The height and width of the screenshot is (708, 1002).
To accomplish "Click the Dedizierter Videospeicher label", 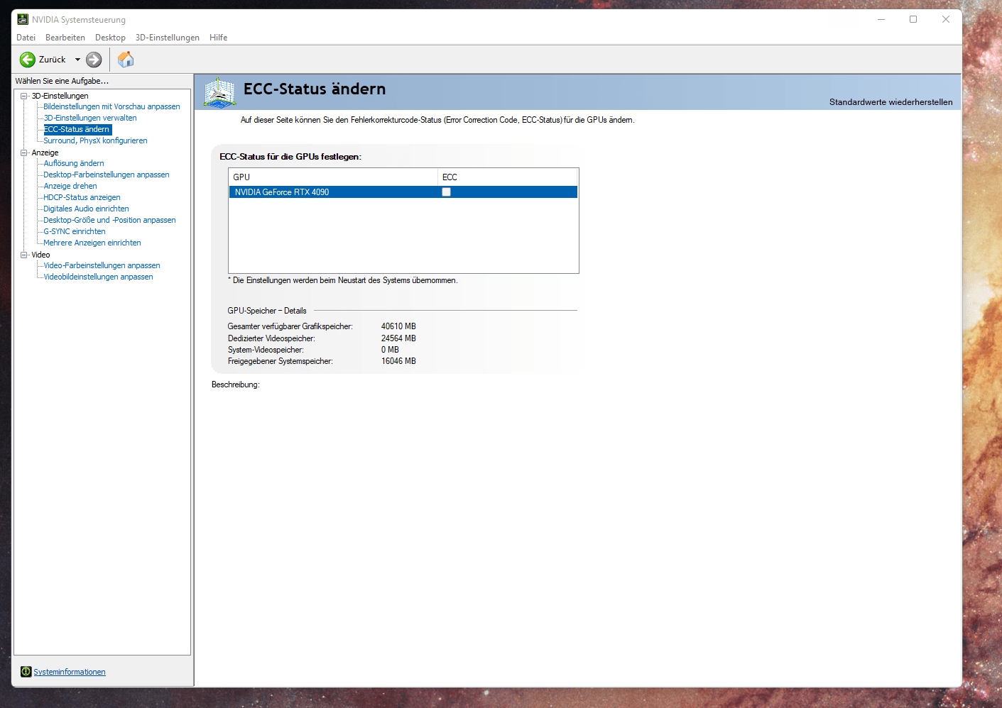I will pos(271,338).
